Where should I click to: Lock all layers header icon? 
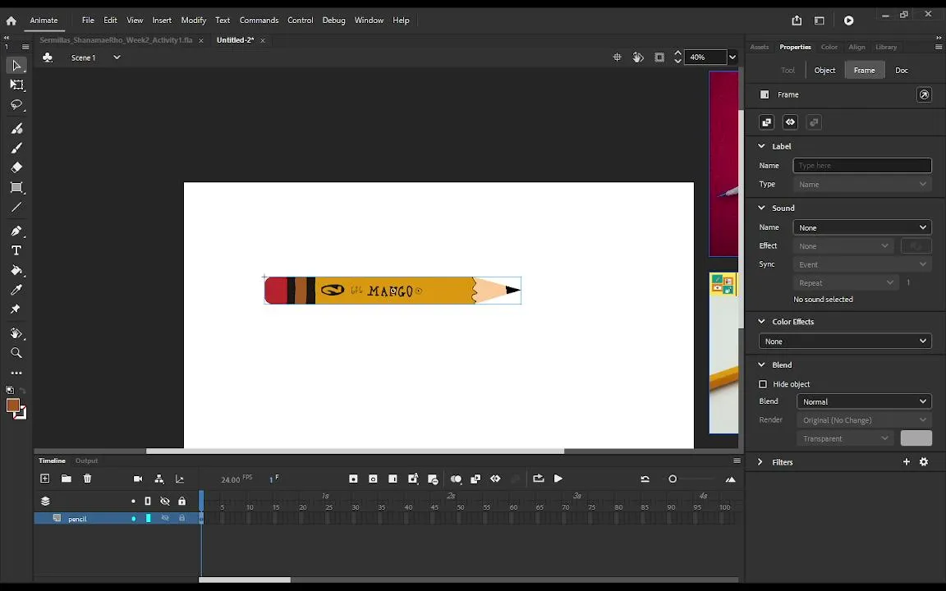[181, 502]
